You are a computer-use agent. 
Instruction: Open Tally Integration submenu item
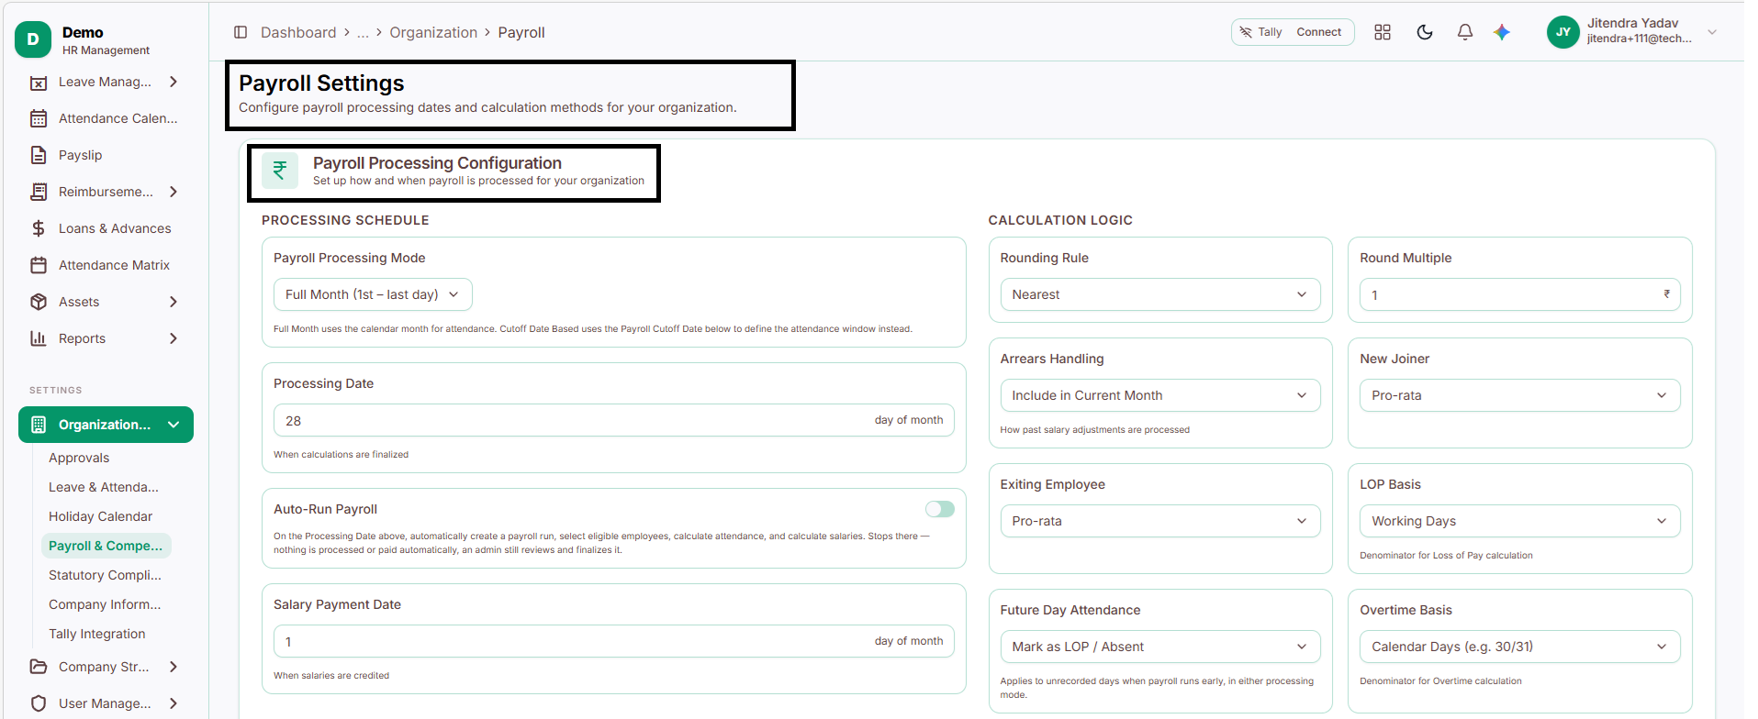coord(97,634)
